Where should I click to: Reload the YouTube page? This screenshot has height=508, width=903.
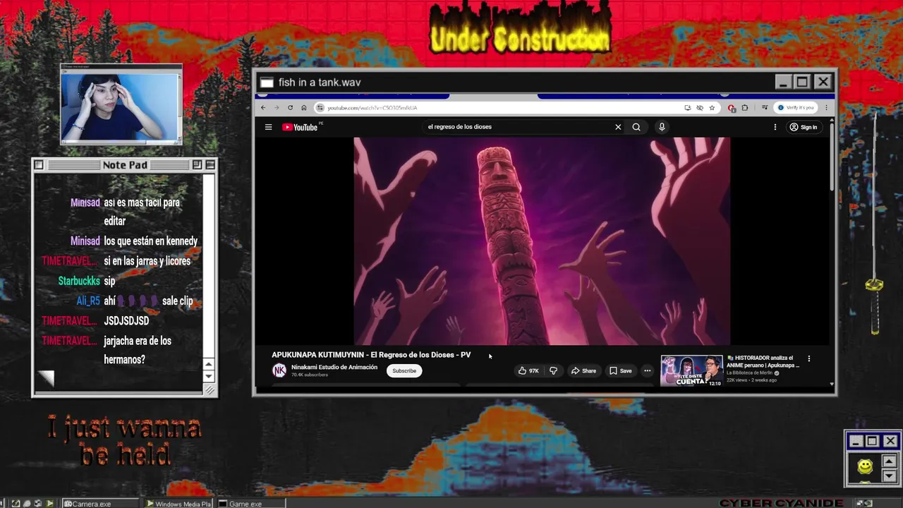(290, 108)
